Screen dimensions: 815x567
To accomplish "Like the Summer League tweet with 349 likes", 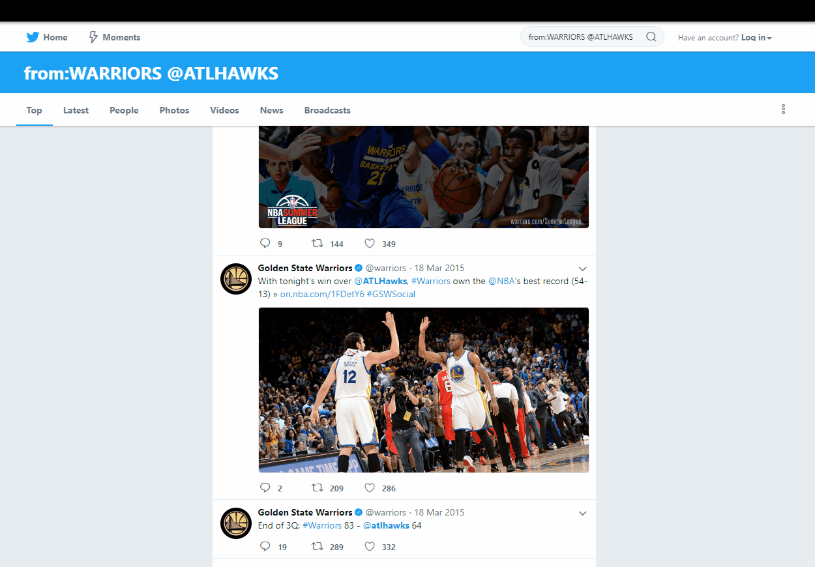I will [x=370, y=243].
